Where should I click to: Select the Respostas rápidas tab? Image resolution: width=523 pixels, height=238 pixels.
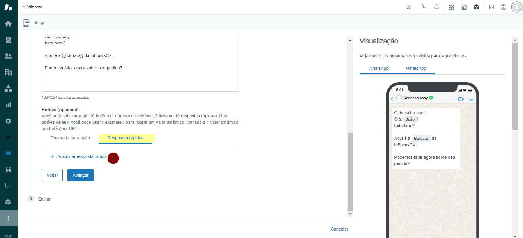(x=125, y=138)
